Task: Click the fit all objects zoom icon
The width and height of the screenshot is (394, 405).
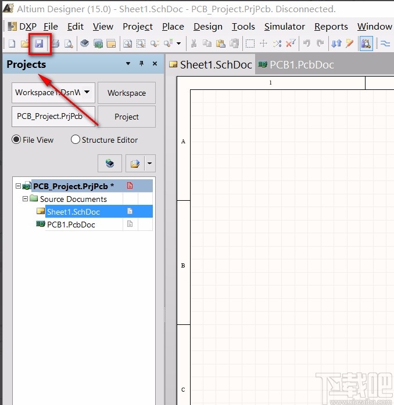Action: tap(127, 44)
